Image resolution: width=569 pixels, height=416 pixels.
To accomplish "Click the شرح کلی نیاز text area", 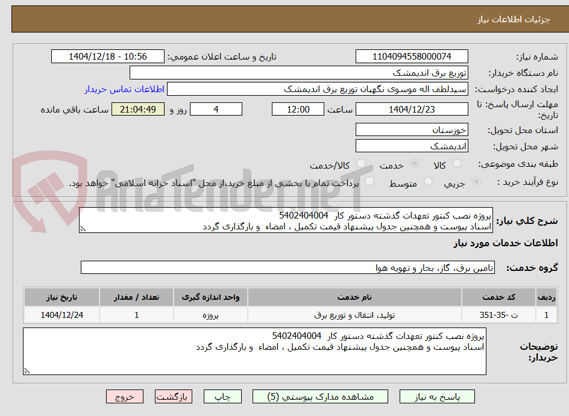I will coord(286,220).
